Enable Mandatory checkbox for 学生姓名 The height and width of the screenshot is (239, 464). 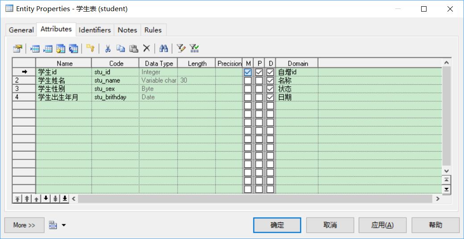point(248,80)
